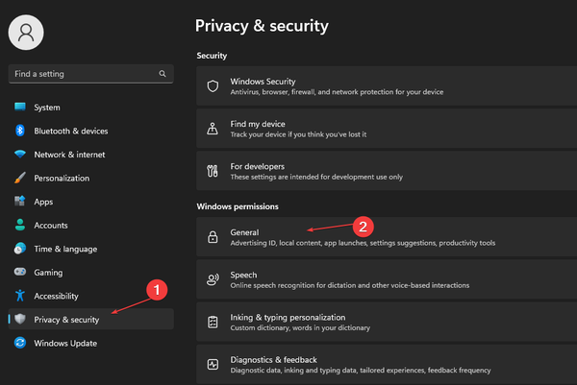Click the General lock icon
Viewport: 577px width, 385px height.
click(213, 237)
